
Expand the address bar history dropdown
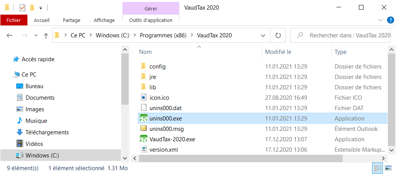click(263, 35)
